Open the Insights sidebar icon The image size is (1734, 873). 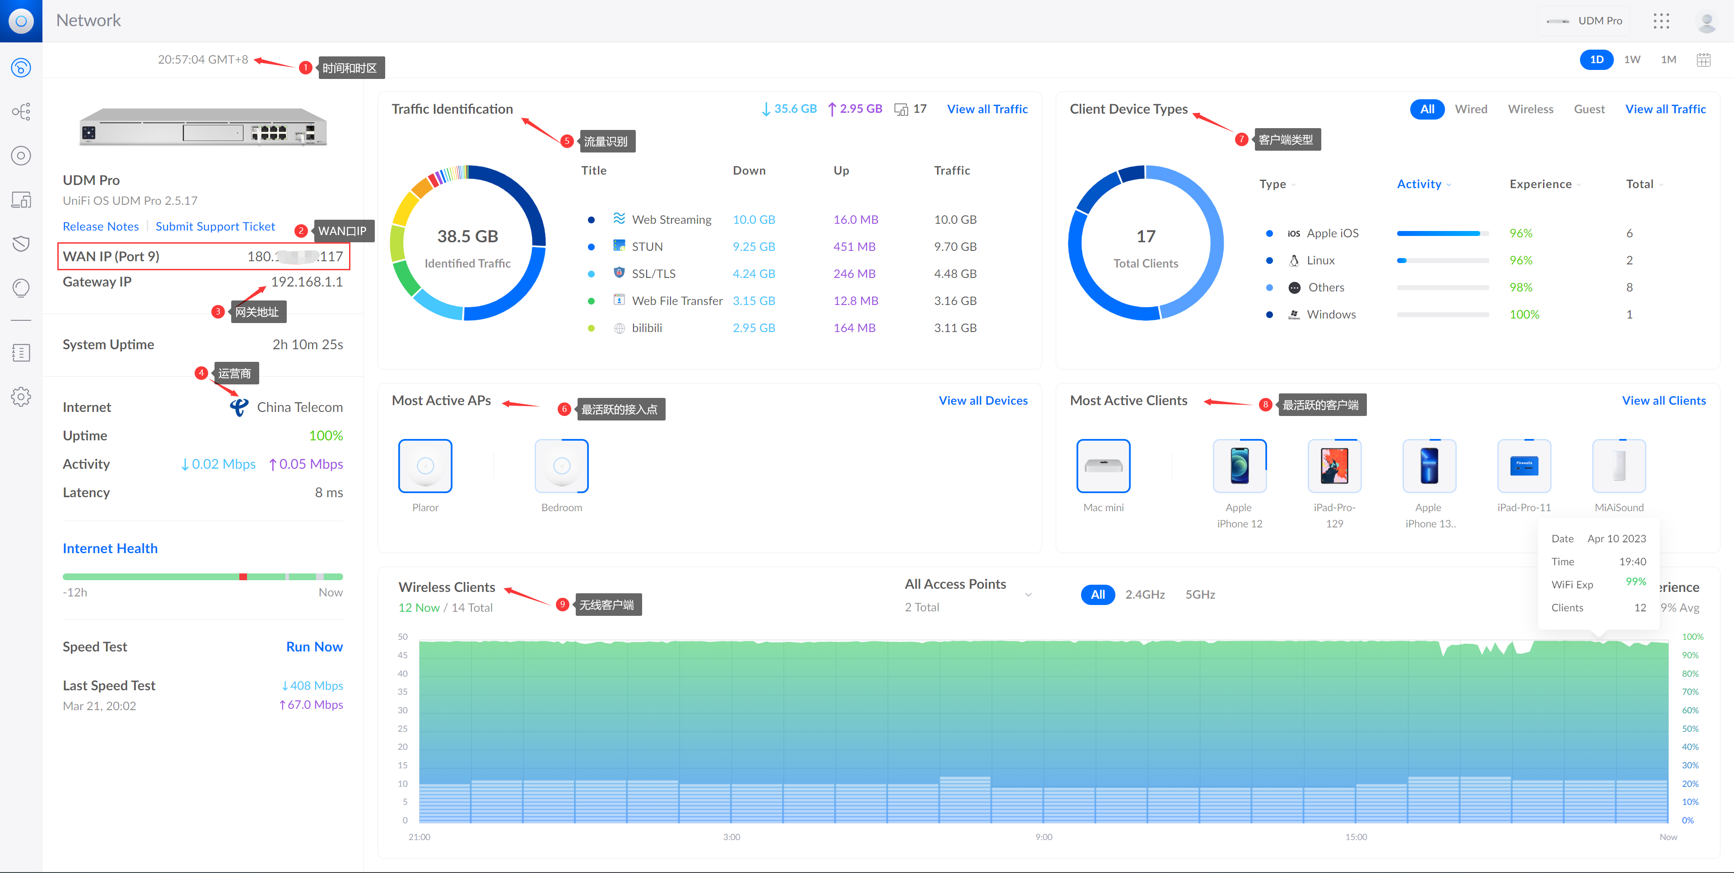click(x=21, y=288)
